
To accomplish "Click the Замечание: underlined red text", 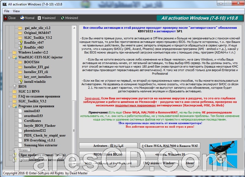I will [x=92, y=98].
